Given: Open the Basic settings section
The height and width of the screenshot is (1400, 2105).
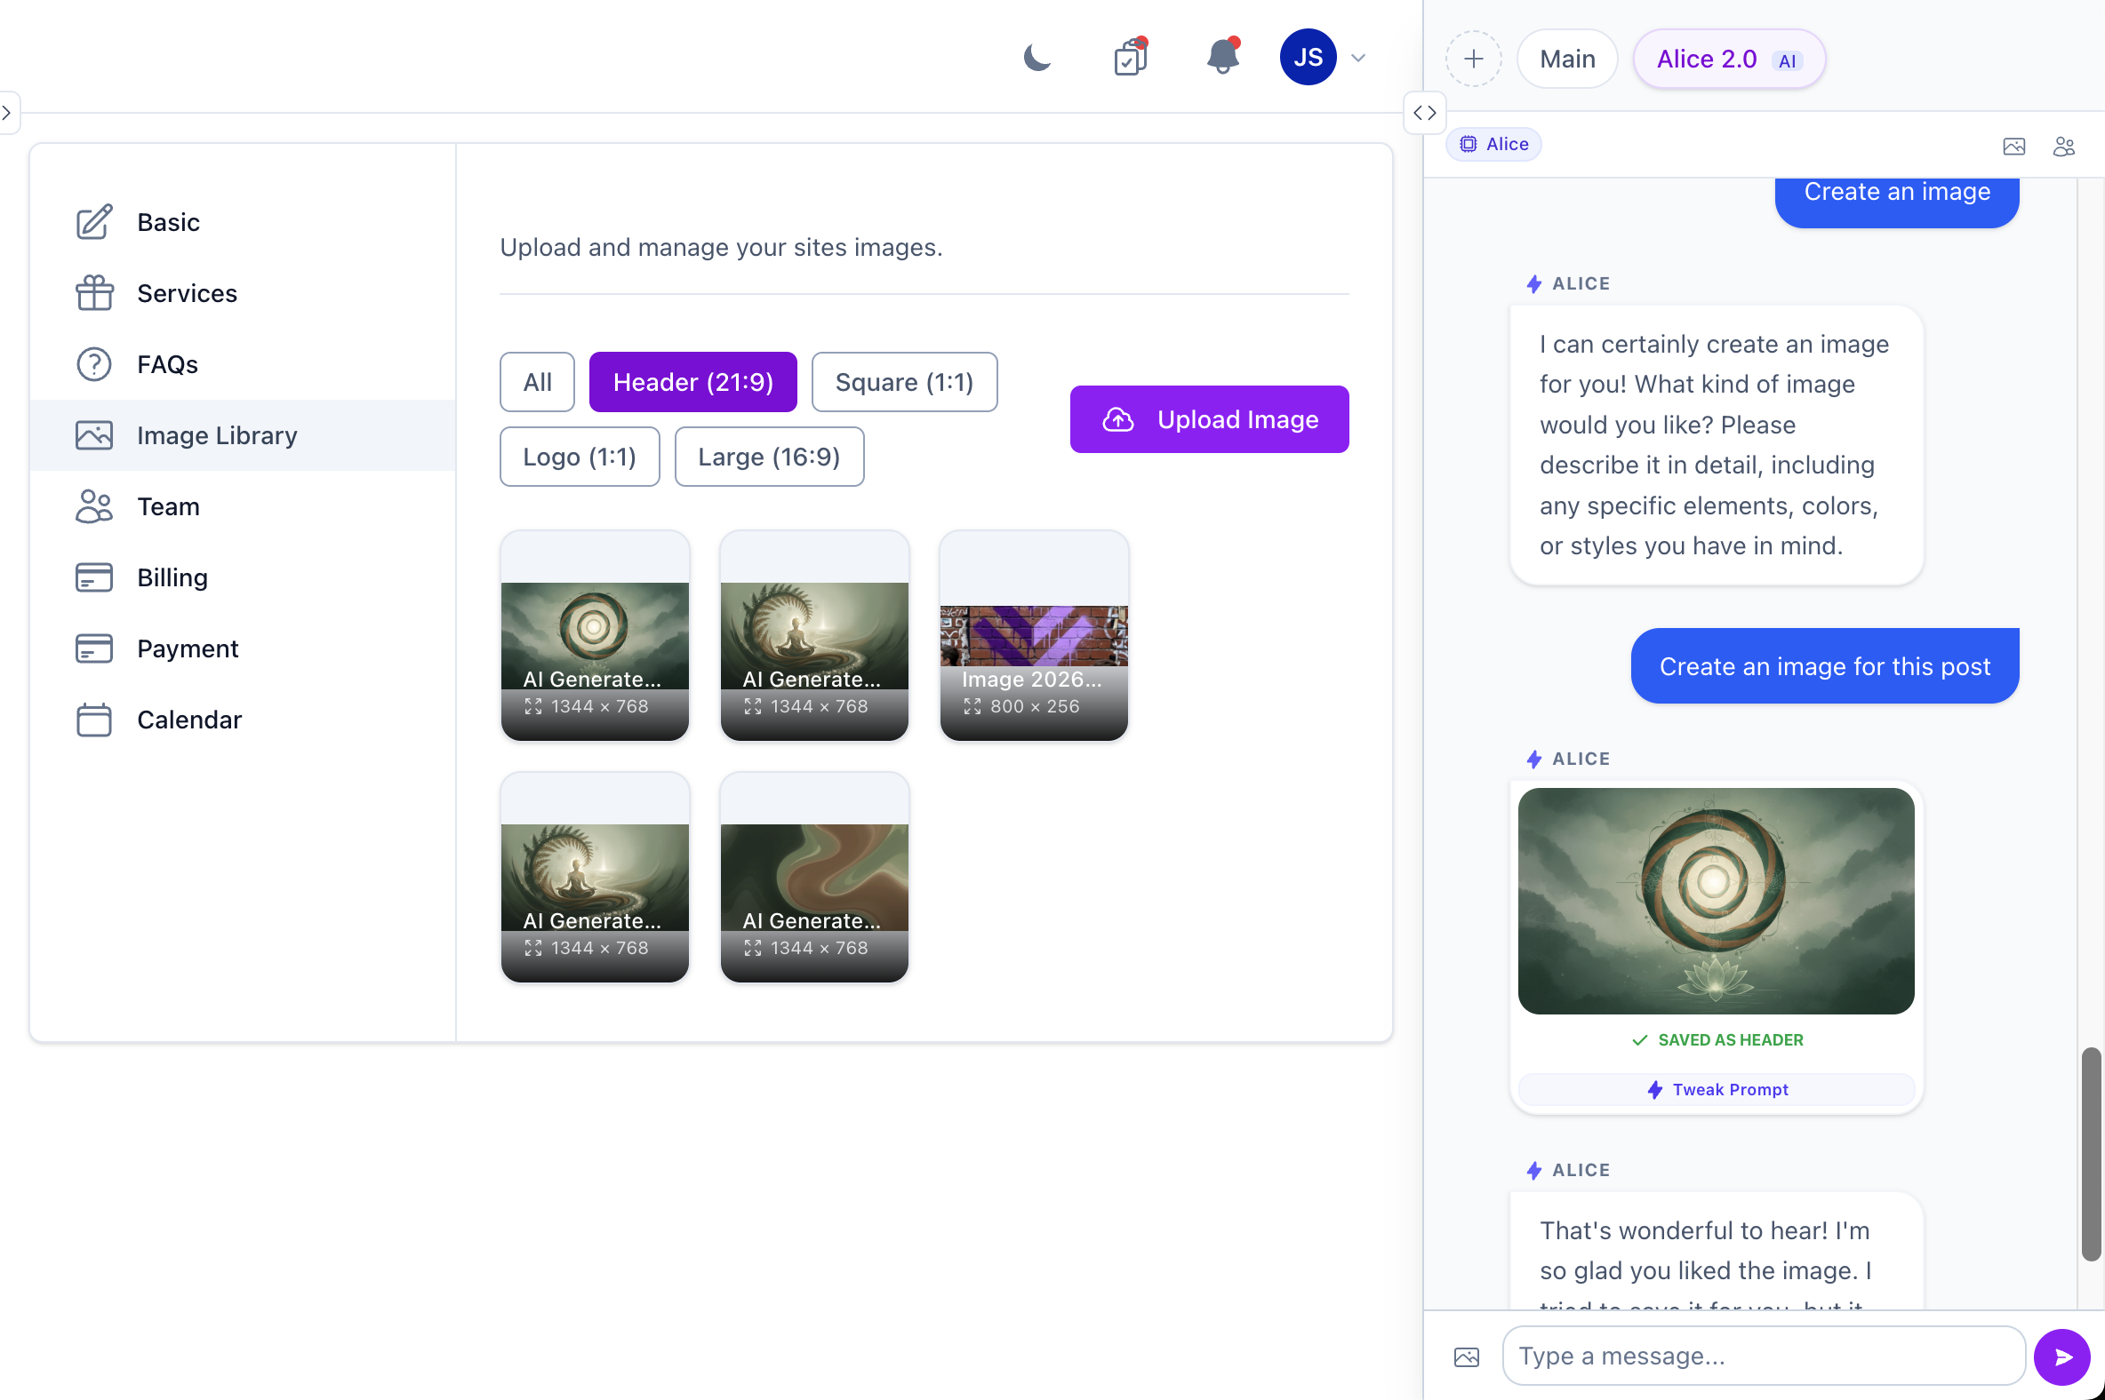Looking at the screenshot, I should [243, 222].
